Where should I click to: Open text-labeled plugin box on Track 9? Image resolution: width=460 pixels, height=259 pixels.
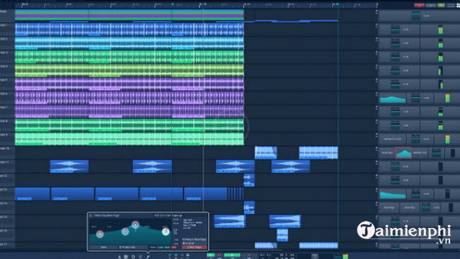[x=393, y=139]
